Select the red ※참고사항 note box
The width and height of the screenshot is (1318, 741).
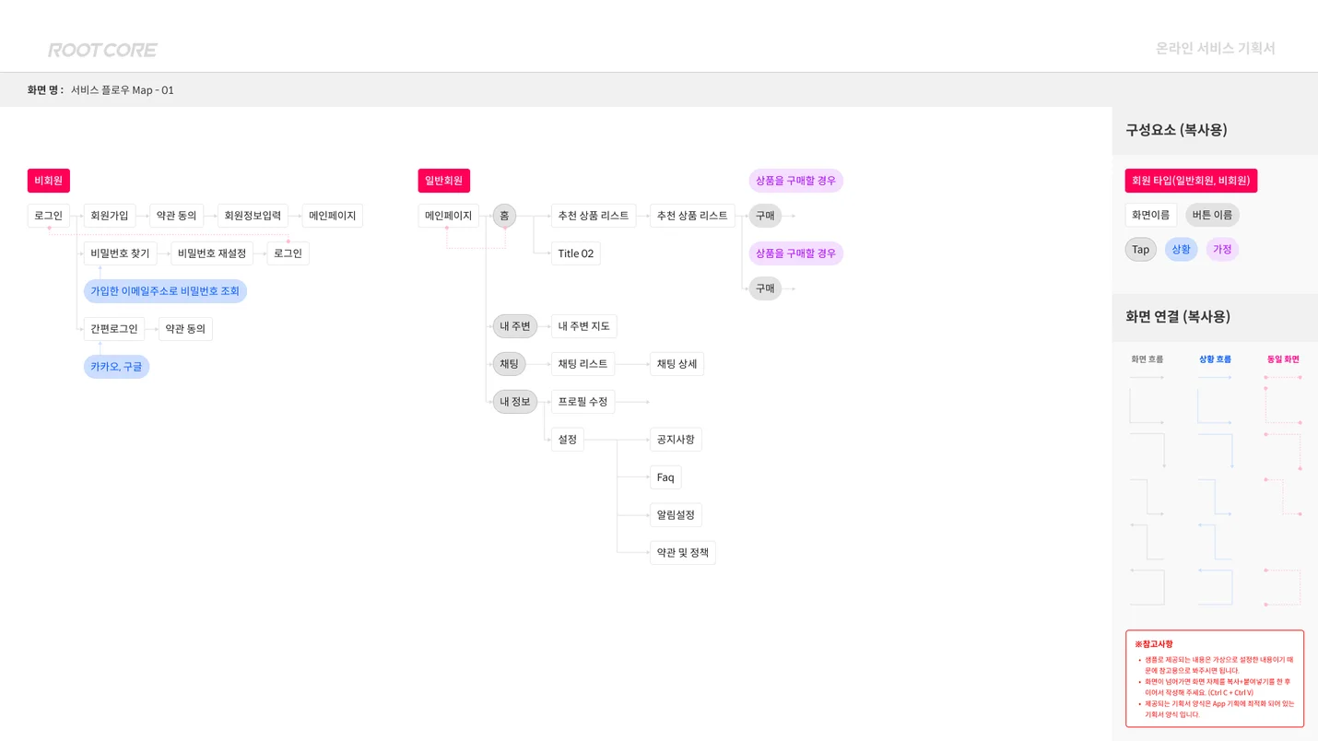coord(1215,679)
